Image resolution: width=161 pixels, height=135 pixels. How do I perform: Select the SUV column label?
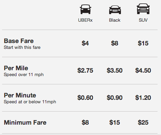[x=143, y=20]
